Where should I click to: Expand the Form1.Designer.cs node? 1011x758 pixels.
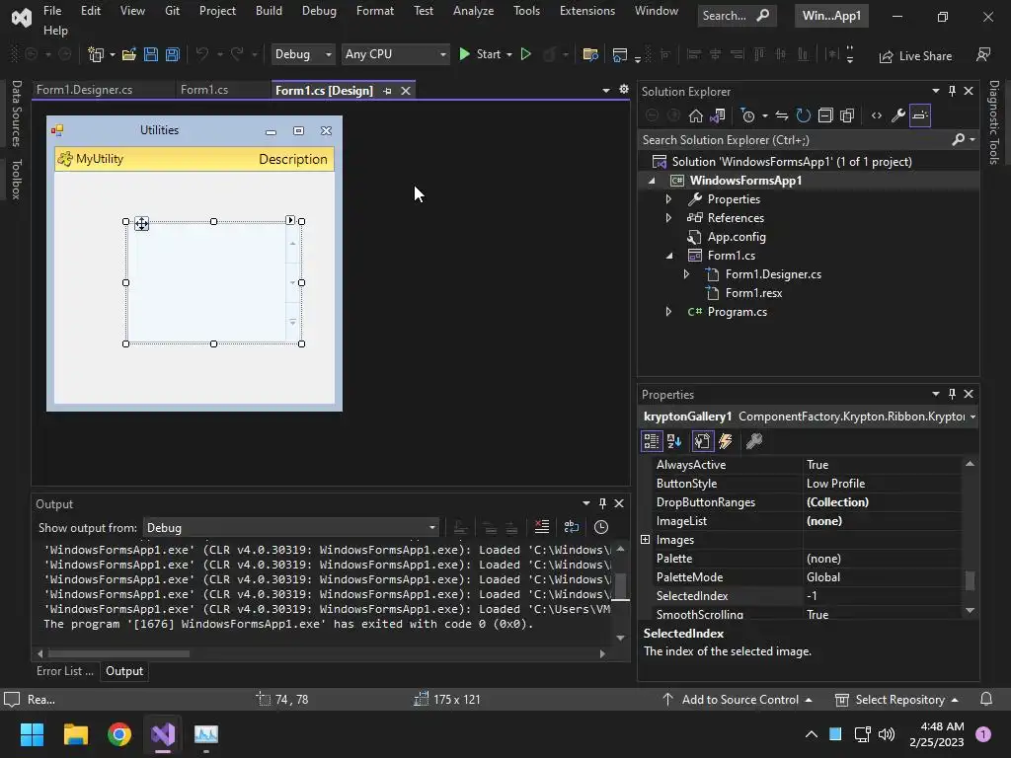687,274
